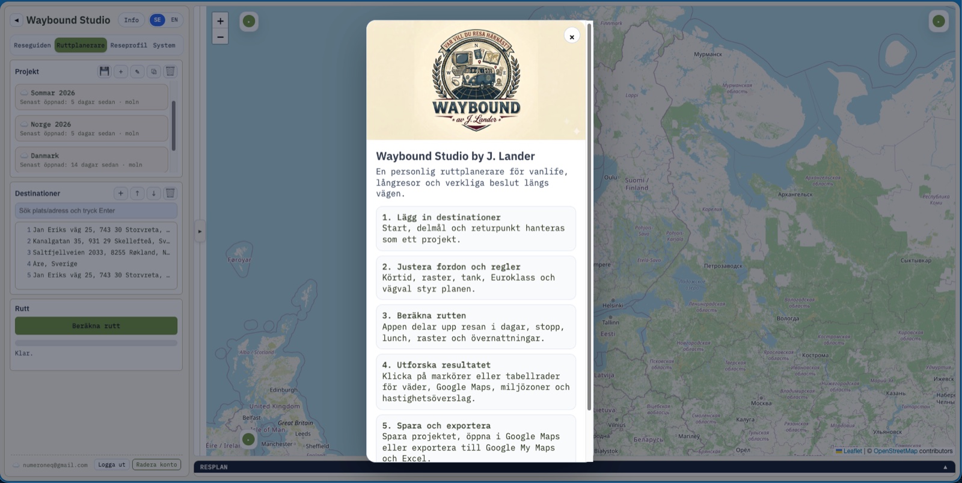Open the Norge 2026 project
Viewport: 962px width, 483px height.
pos(91,128)
